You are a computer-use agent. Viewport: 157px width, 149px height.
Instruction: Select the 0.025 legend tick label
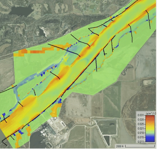pos(140,124)
